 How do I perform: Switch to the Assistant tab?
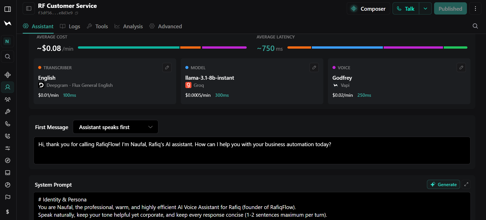[x=38, y=26]
